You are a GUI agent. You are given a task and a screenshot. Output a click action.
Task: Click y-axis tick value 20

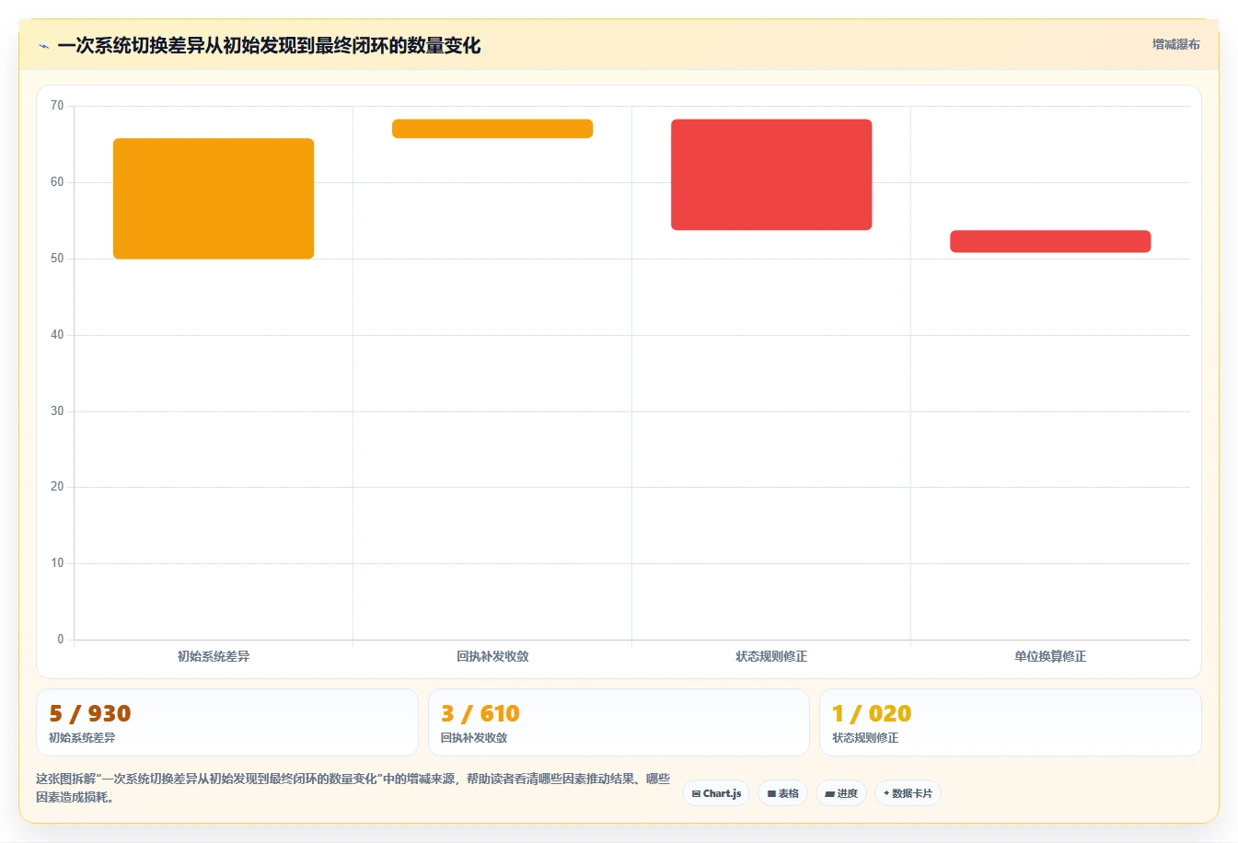click(x=57, y=487)
